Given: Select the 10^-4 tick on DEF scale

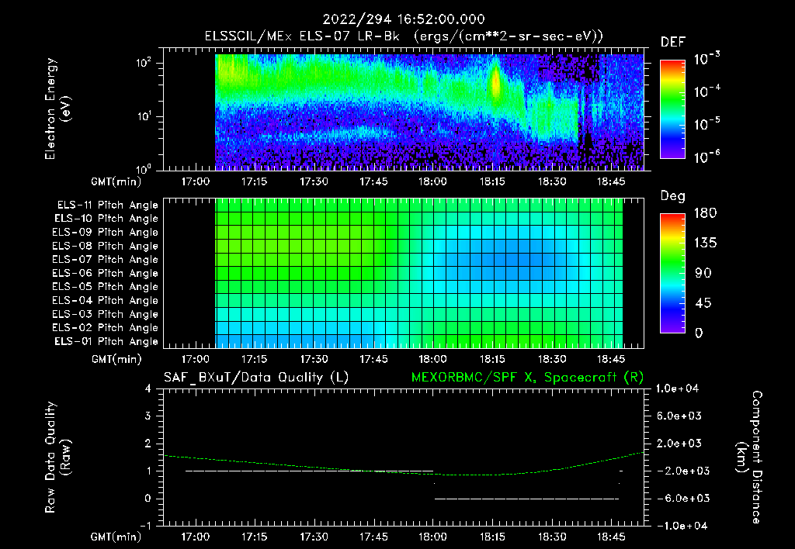Looking at the screenshot, I should [x=707, y=91].
